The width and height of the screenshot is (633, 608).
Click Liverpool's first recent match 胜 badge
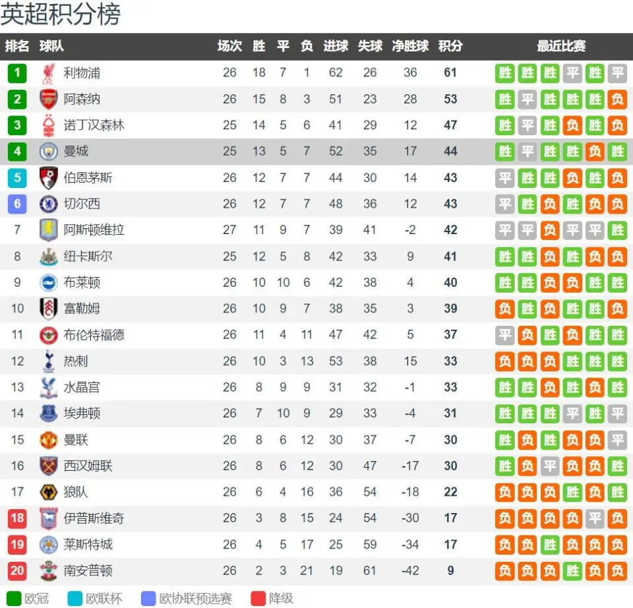click(x=504, y=73)
